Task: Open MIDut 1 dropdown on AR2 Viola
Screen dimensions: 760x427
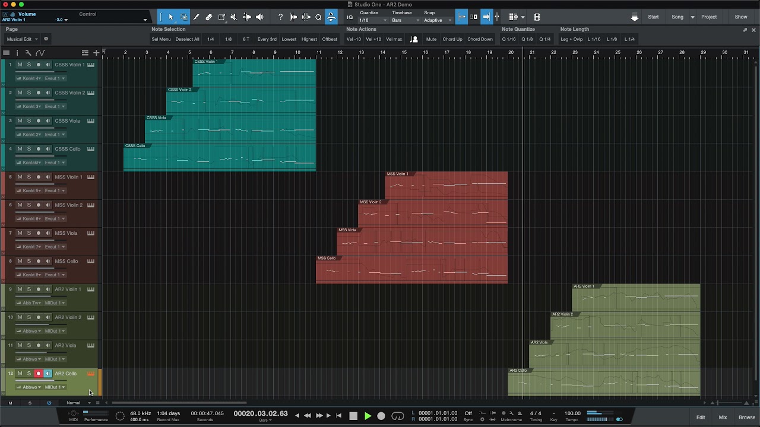Action: coord(55,359)
